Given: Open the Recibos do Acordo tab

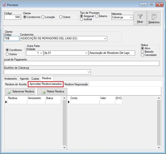Looking at the screenshot, I should point(15,84).
